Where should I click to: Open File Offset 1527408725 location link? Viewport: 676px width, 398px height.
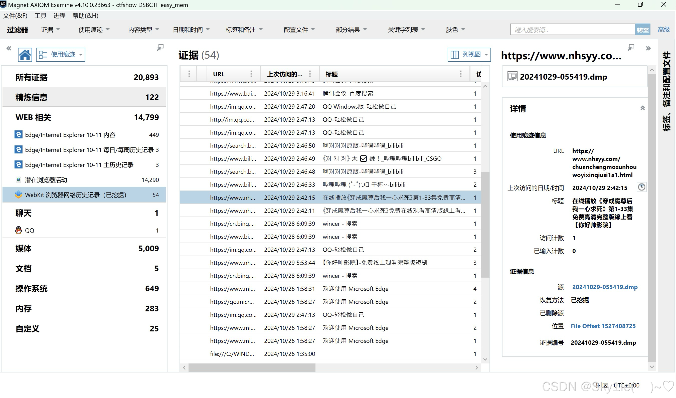[603, 326]
